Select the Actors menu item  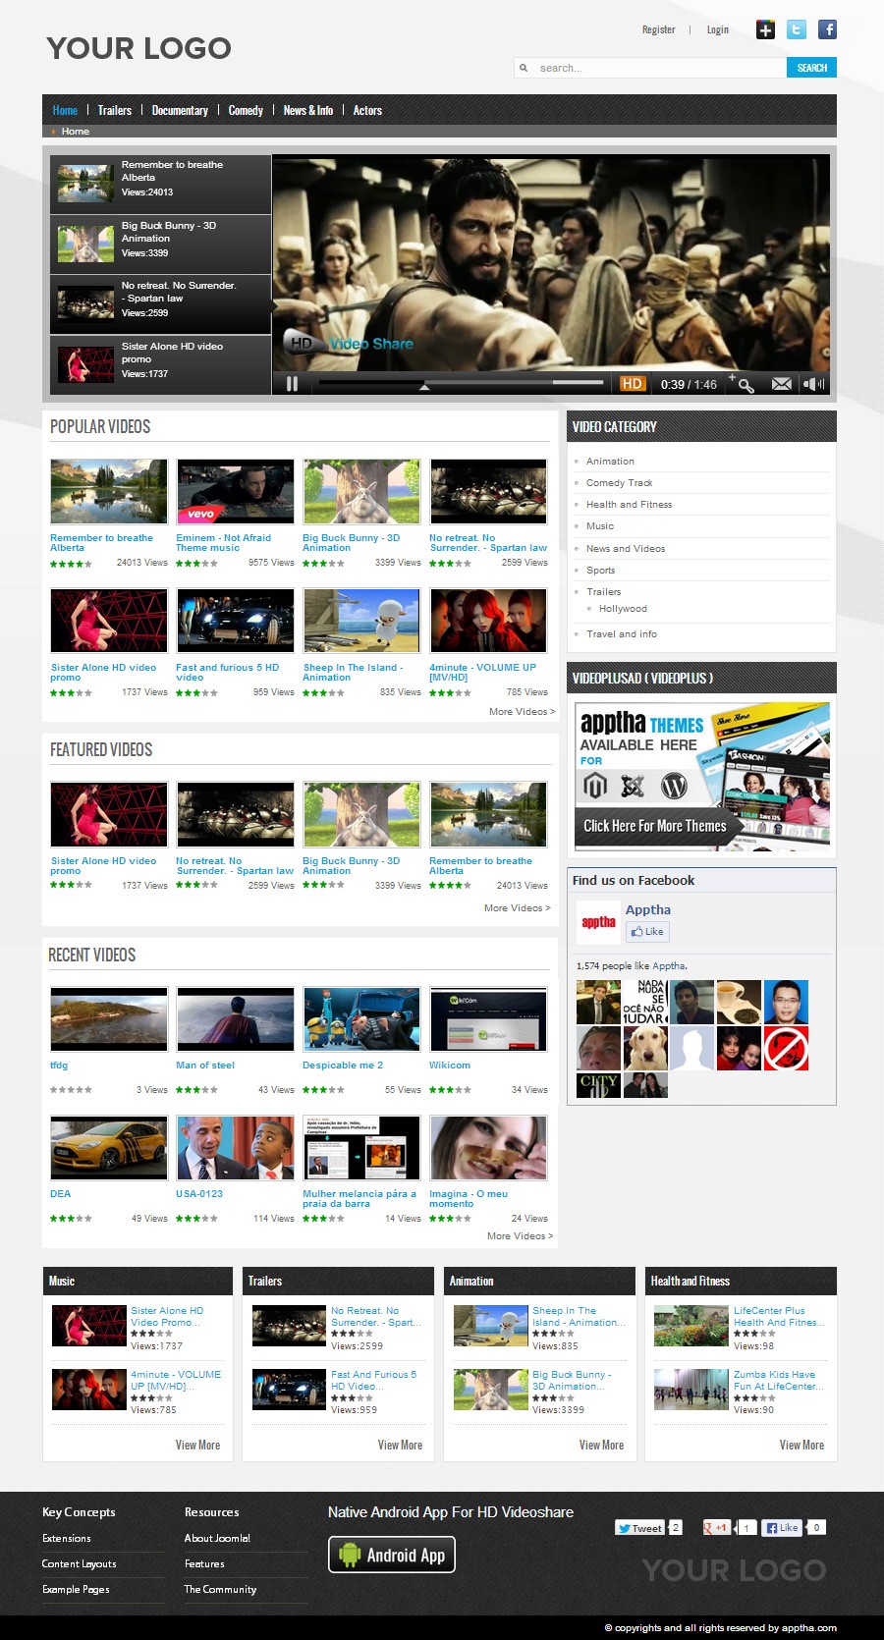coord(367,110)
